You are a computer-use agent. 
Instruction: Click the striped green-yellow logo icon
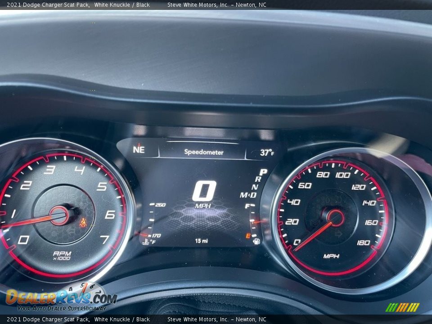402,307
